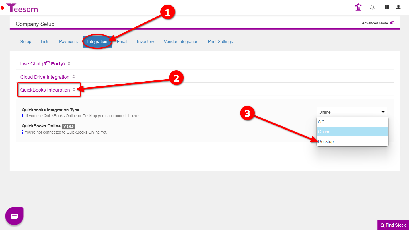Choose Online in the integration type list
Screen dimensions: 409x230
click(x=352, y=132)
